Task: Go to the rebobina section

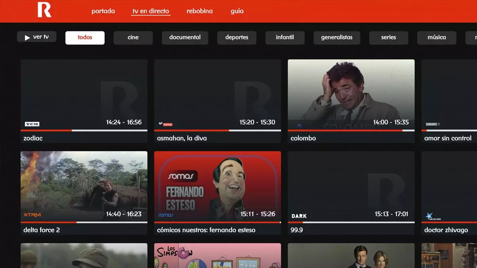Action: click(x=200, y=11)
